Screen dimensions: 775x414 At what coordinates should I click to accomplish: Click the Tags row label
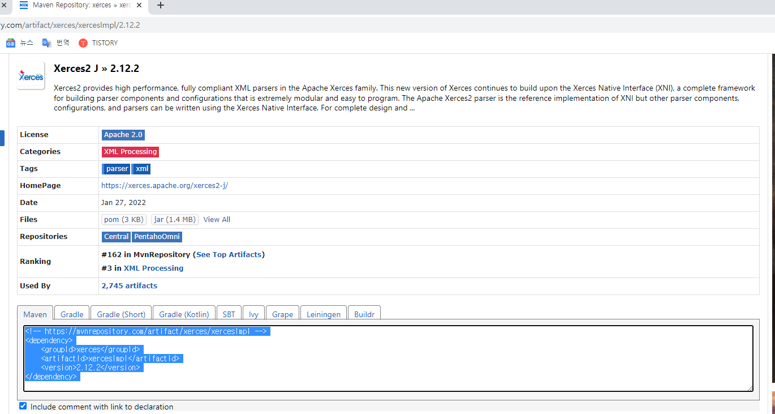tap(29, 169)
